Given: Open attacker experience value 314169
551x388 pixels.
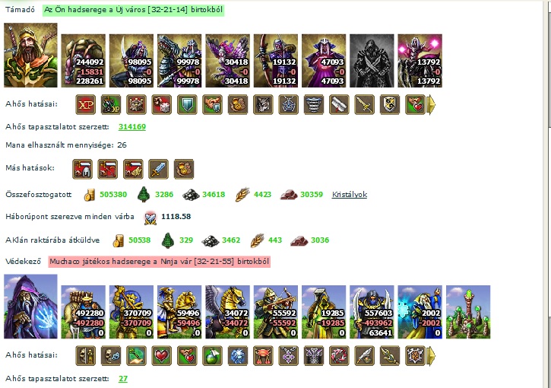Looking at the screenshot, I should point(132,127).
